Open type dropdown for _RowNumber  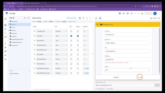click(61, 31)
